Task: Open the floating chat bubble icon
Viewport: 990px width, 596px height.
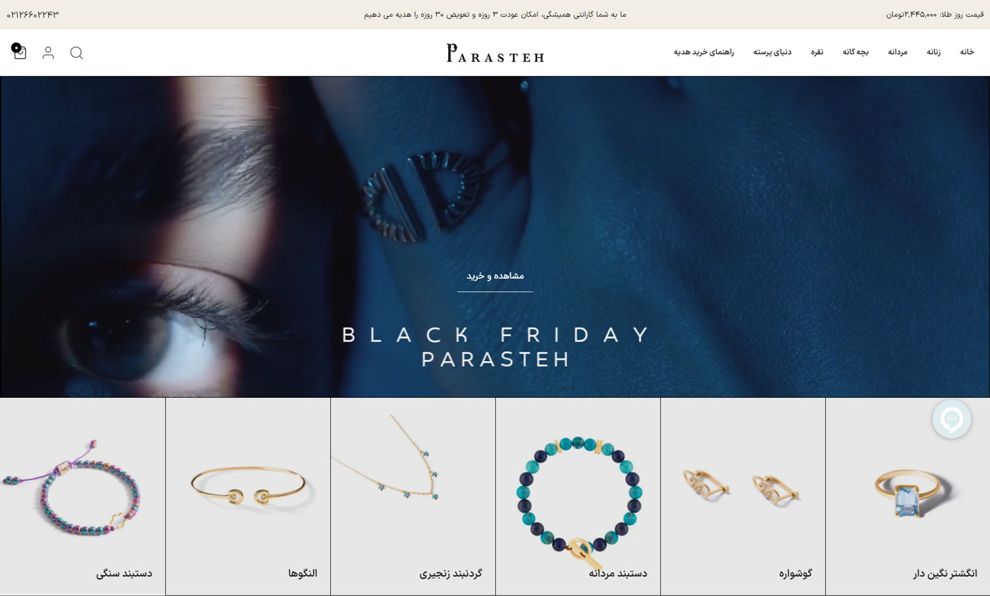Action: 952,419
